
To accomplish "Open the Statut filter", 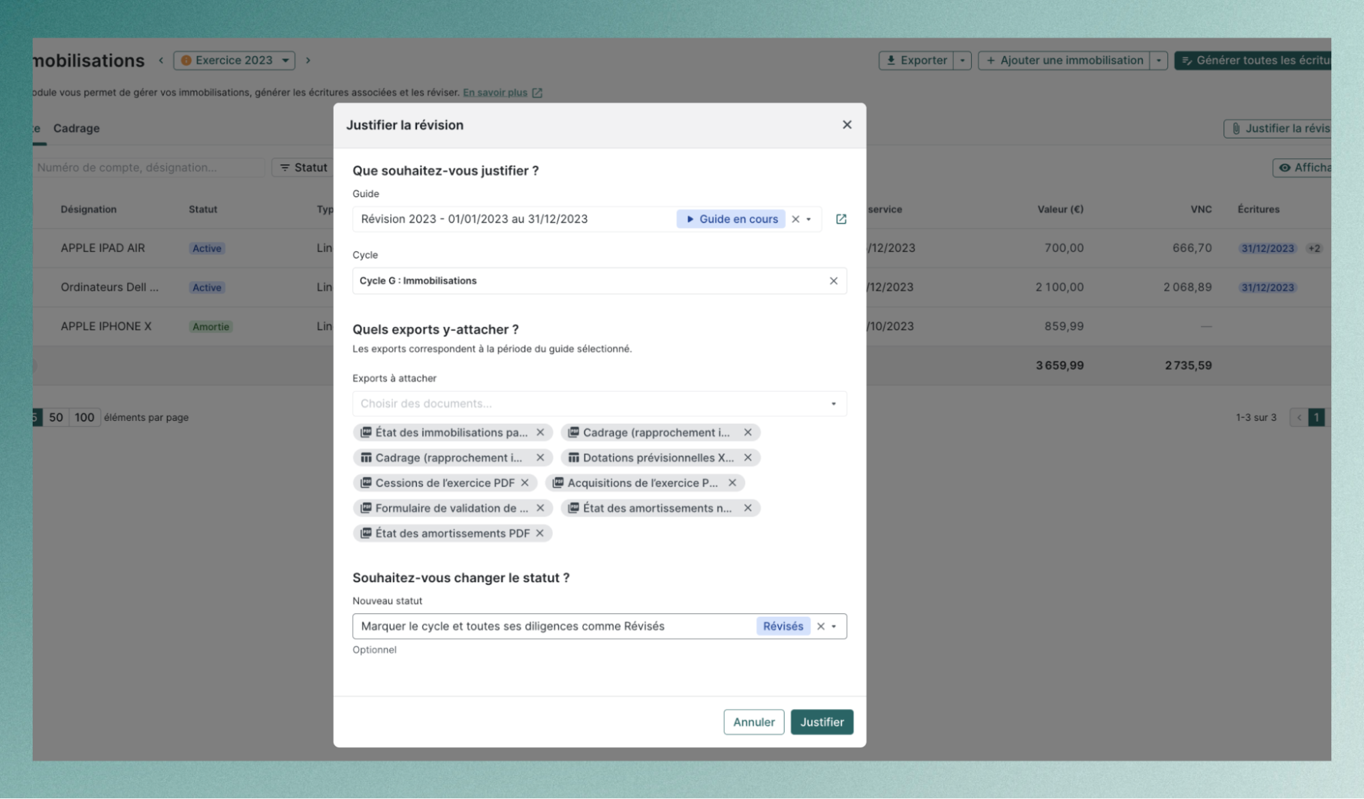I will click(303, 168).
